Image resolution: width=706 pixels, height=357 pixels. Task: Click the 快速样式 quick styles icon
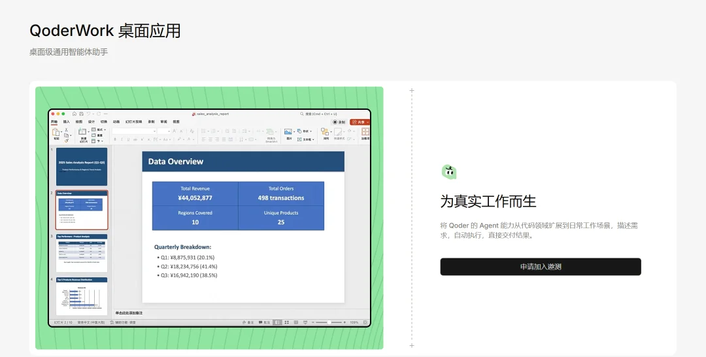338,132
